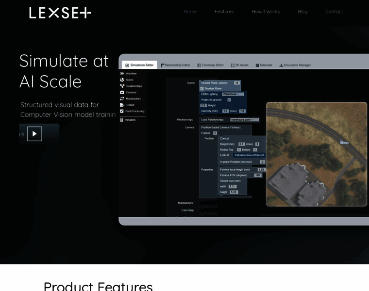The image size is (369, 291).
Task: Open the Calculate Area of Interest dropdown
Action: click(x=249, y=155)
